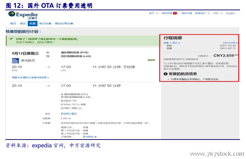Click the Expedia logo
This screenshot has height=159, width=246.
24,15
